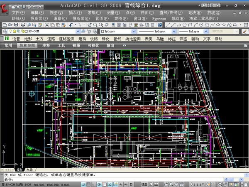Expand the PP-COM layer dropdown
Viewport: 249px width, 187px height.
pyautogui.click(x=78, y=31)
